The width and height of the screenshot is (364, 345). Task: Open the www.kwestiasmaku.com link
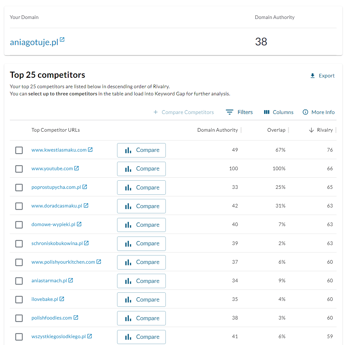pos(59,150)
